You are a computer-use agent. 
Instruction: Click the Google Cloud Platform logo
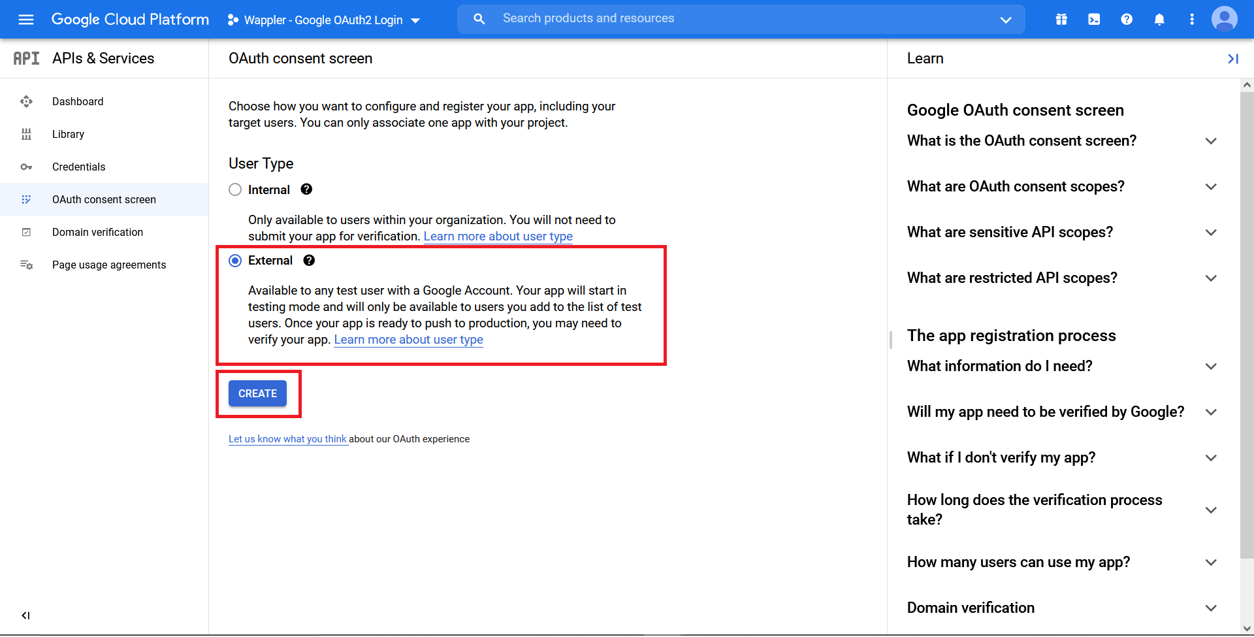[x=130, y=20]
